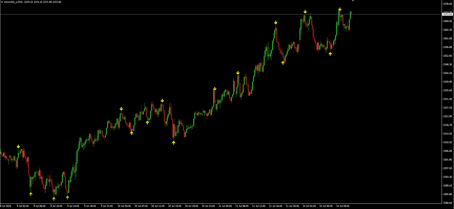Click the sell arrow above the 11 Jul 16:45 peak
454x209 pixels.
click(276, 23)
